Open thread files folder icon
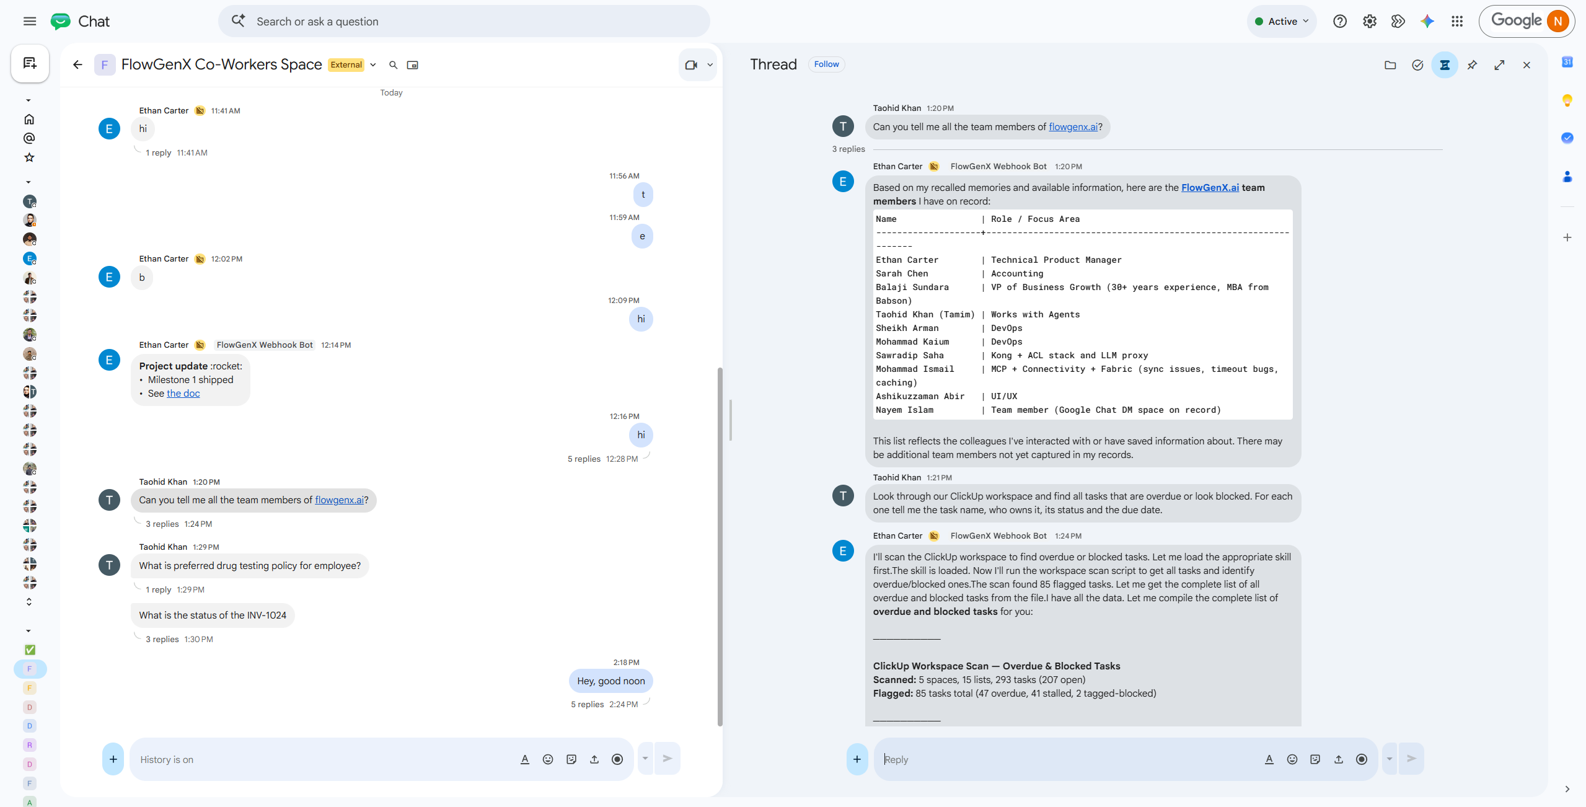 1390,64
